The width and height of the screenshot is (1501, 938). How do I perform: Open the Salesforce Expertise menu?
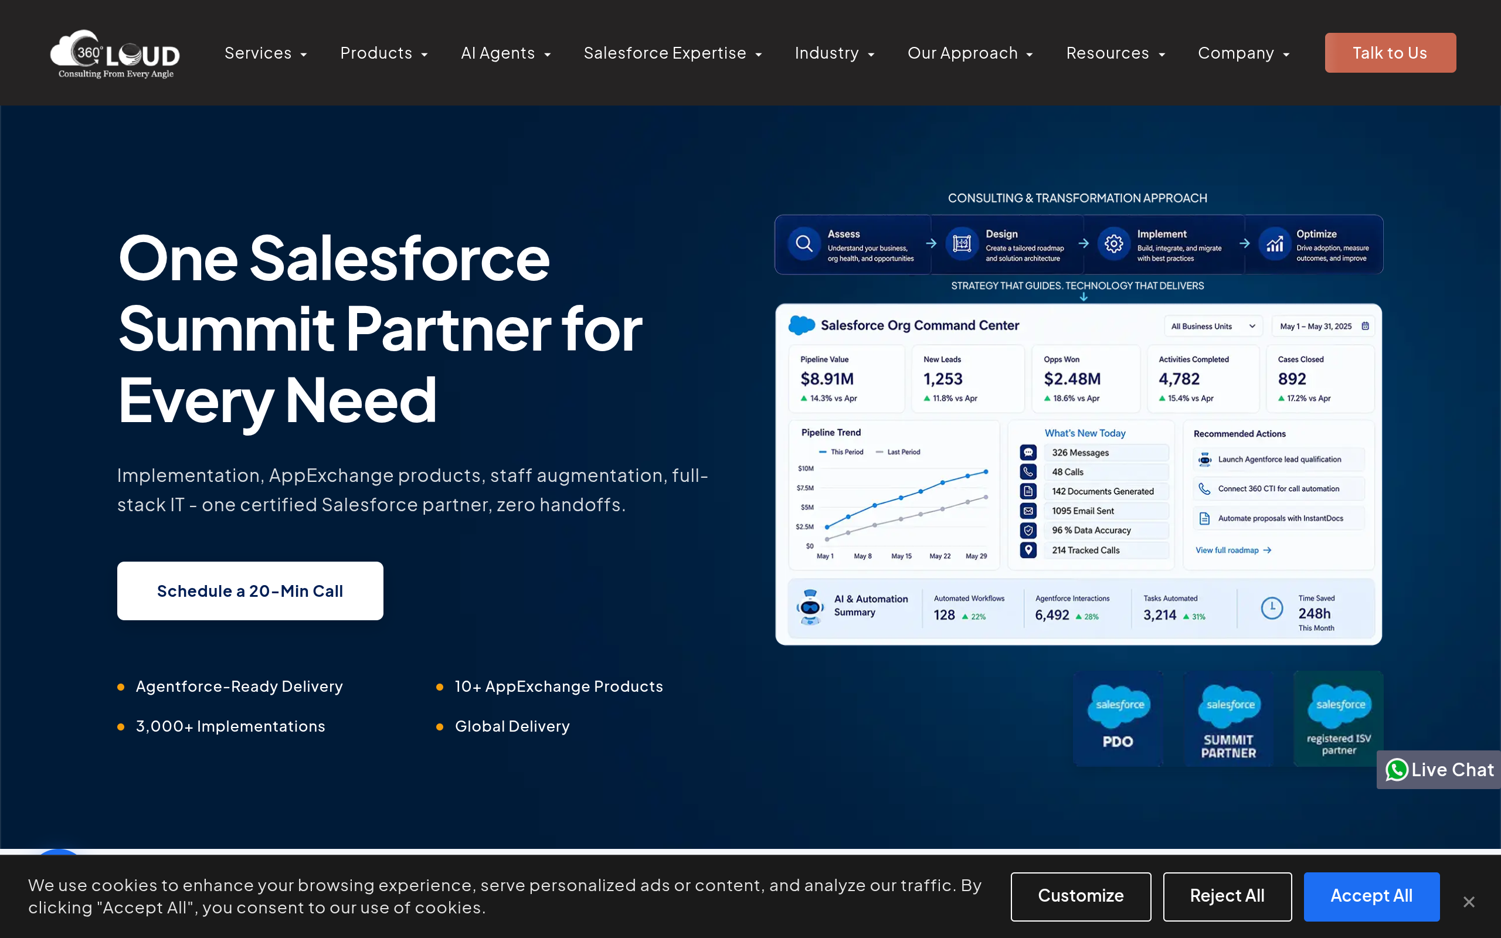click(x=665, y=53)
